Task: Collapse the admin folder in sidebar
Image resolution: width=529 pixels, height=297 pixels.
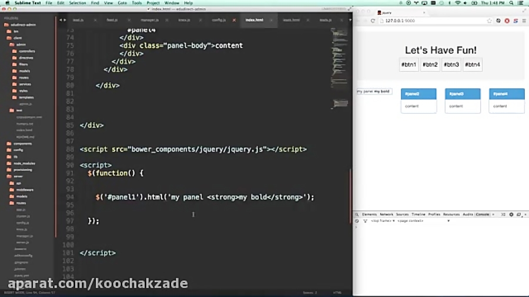Action: (18, 45)
